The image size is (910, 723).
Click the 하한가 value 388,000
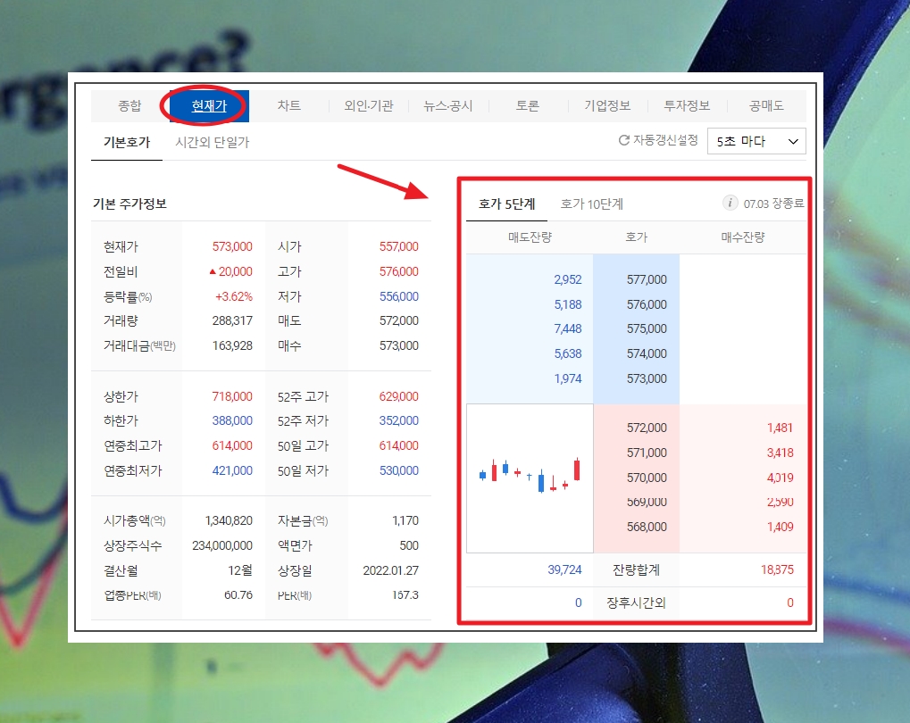point(232,420)
